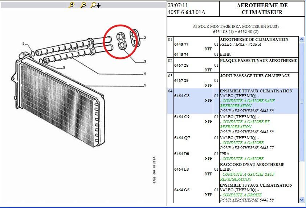Image resolution: width=306 pixels, height=208 pixels.
Task: Select part number 6464 C9
Action: tap(181, 117)
